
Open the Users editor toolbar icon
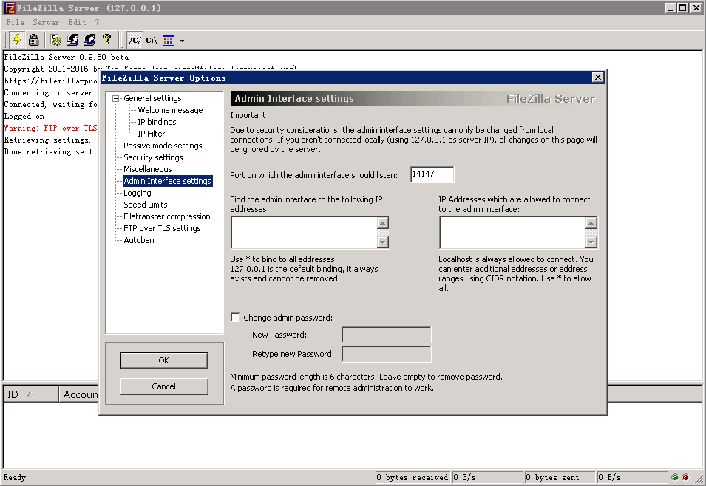pos(73,40)
